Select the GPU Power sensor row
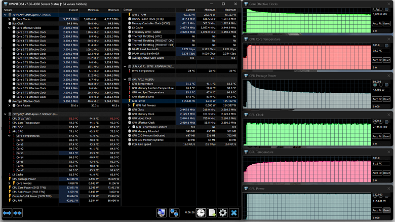 [180, 101]
